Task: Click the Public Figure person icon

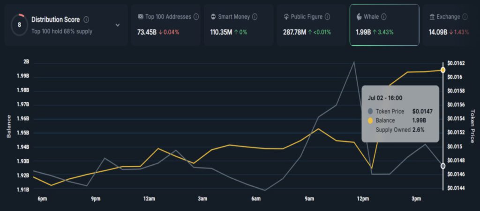Action: click(x=286, y=17)
